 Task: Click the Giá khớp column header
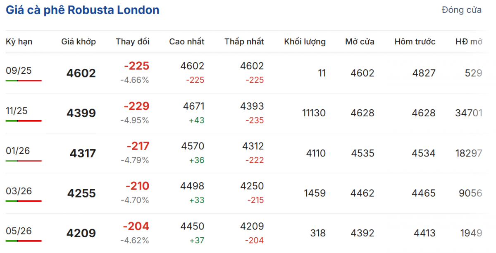(x=79, y=41)
